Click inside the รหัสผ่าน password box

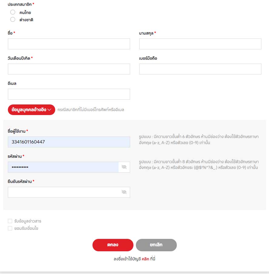[x=63, y=167]
